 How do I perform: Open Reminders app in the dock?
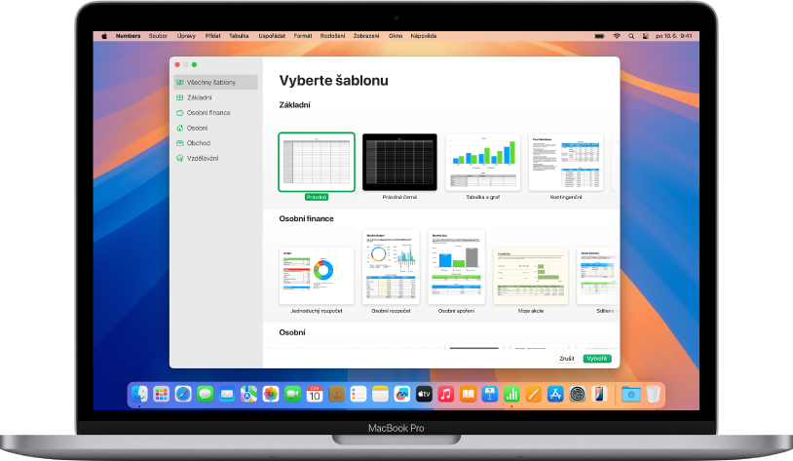pos(359,394)
